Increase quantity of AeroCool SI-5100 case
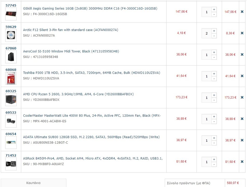This screenshot has width=247, height=187. [x=214, y=52]
